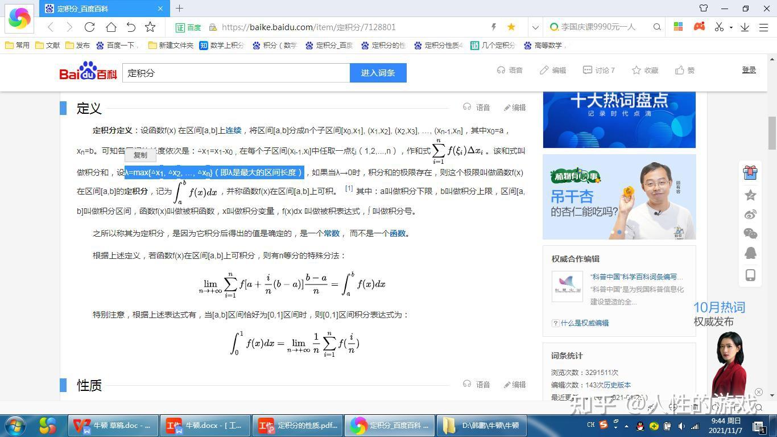
Task: Open the browser download manager
Action: tap(746, 27)
